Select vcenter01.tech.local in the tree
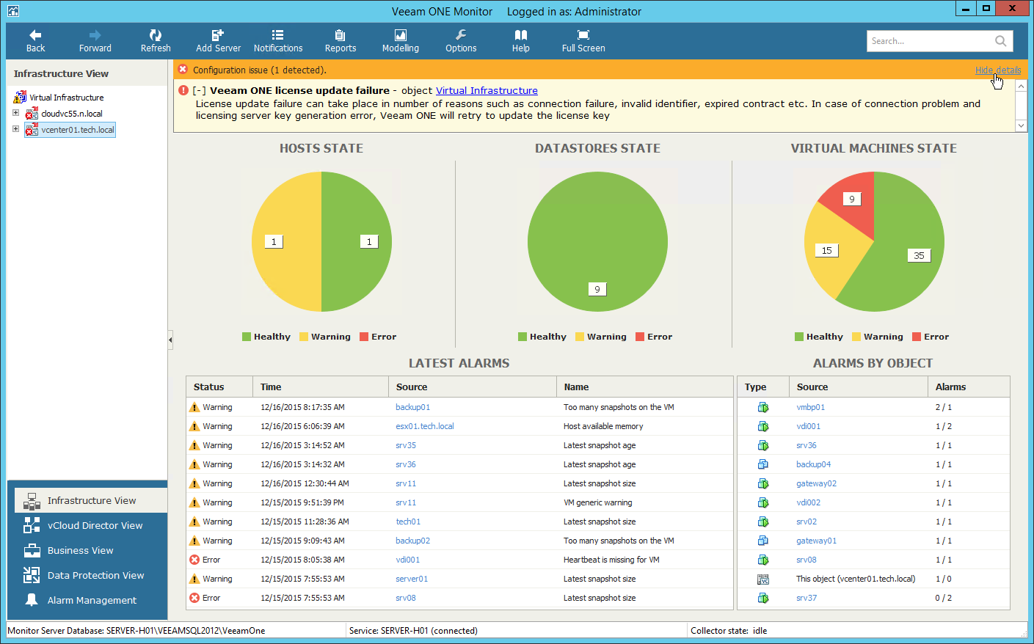 [x=78, y=130]
